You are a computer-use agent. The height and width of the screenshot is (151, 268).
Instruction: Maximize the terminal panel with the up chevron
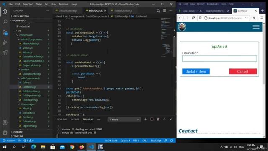coord(164,119)
